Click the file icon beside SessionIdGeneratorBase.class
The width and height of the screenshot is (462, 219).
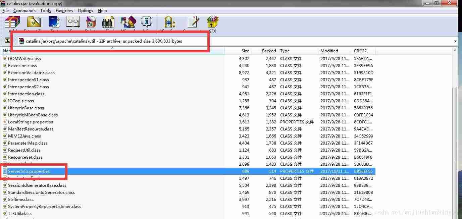coord(5,185)
